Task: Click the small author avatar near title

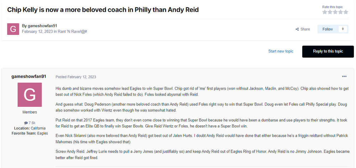Action: [x=13, y=29]
